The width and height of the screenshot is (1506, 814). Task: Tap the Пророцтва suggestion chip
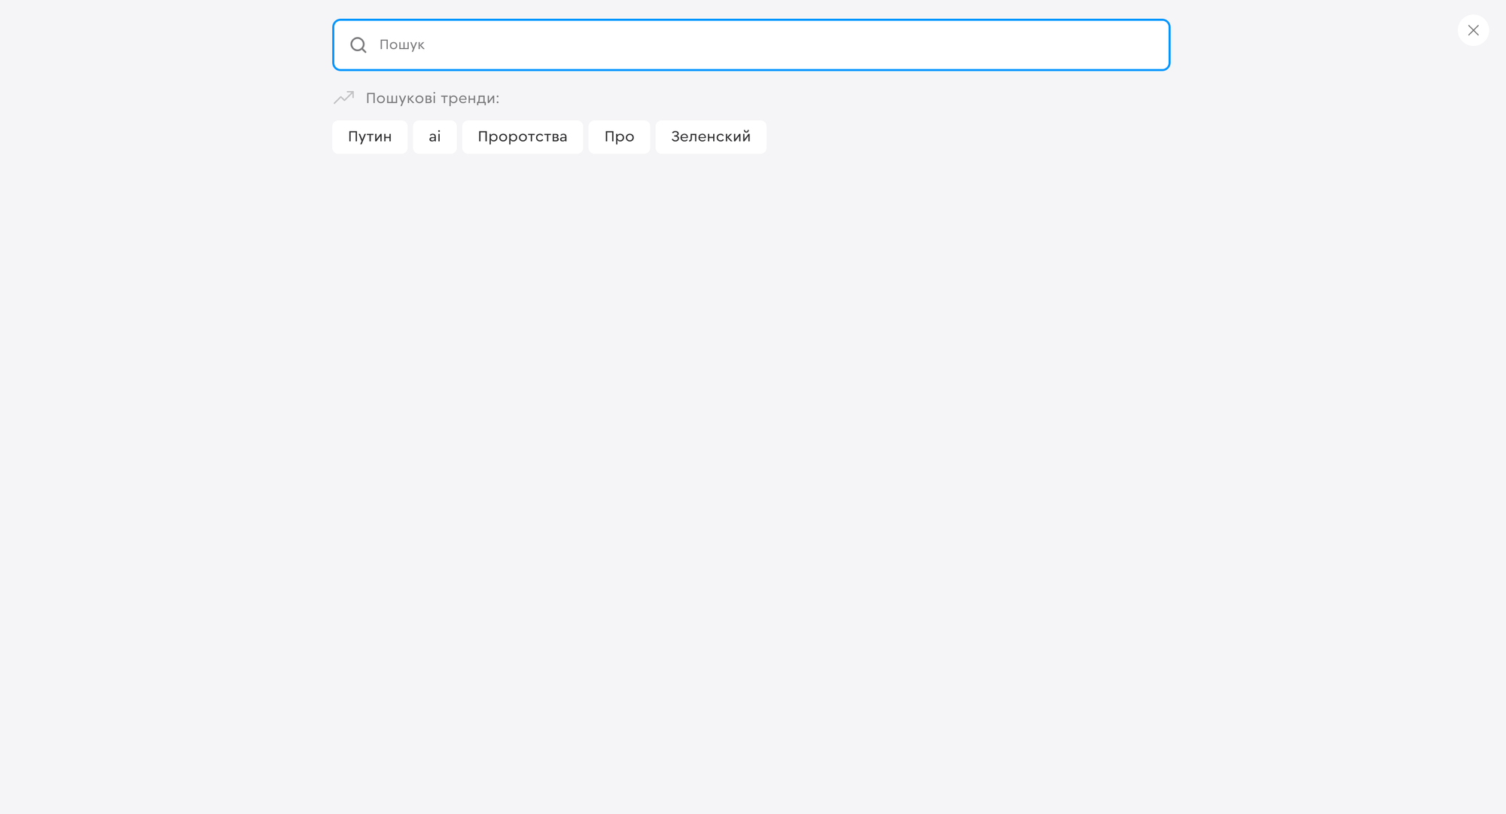(x=523, y=137)
